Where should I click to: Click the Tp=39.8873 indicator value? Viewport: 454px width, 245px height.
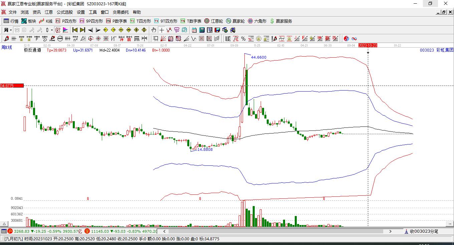(56, 50)
